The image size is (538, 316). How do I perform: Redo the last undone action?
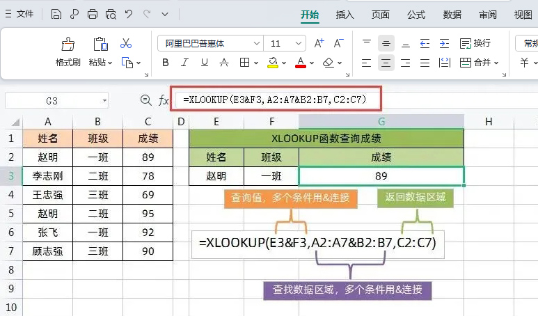click(x=147, y=14)
